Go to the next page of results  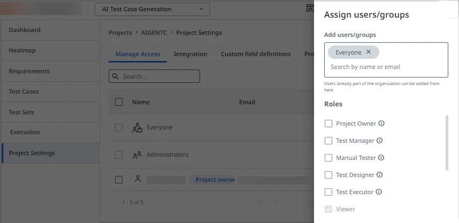click(293, 203)
